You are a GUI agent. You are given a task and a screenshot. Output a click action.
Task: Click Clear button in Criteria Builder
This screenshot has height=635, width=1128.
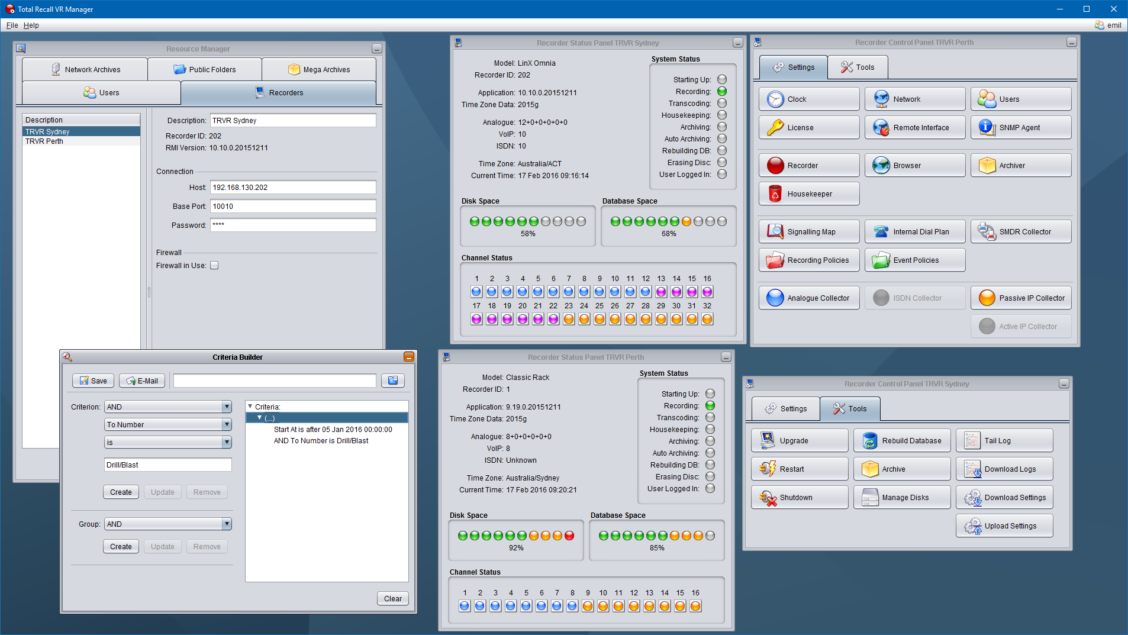click(393, 599)
